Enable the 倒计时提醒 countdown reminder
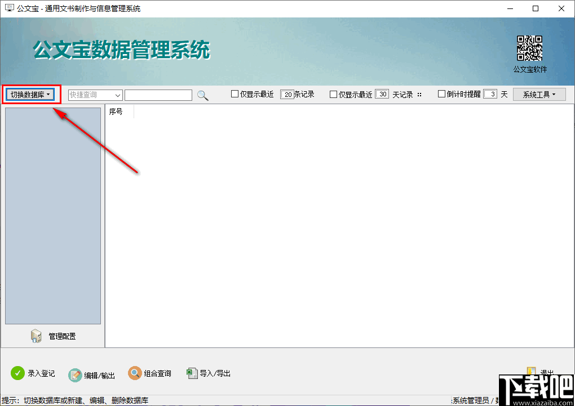Viewport: 575px width, 406px height. (441, 94)
